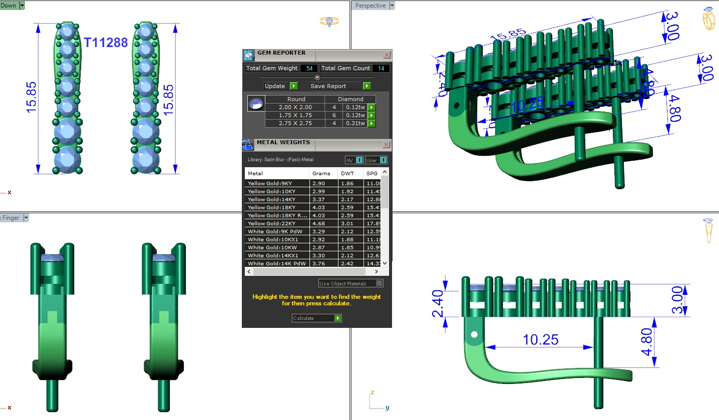Screen dimensions: 719x420
Task: Click the round diamond gem thumbnail
Action: [255, 104]
